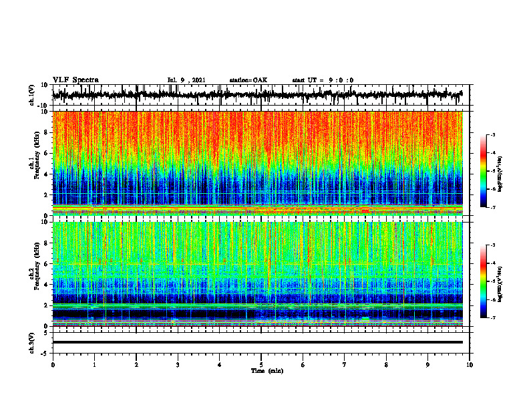This screenshot has height=409, width=529.
Task: Click the ch.2 spectrogram color scale bar
Action: pos(483,281)
